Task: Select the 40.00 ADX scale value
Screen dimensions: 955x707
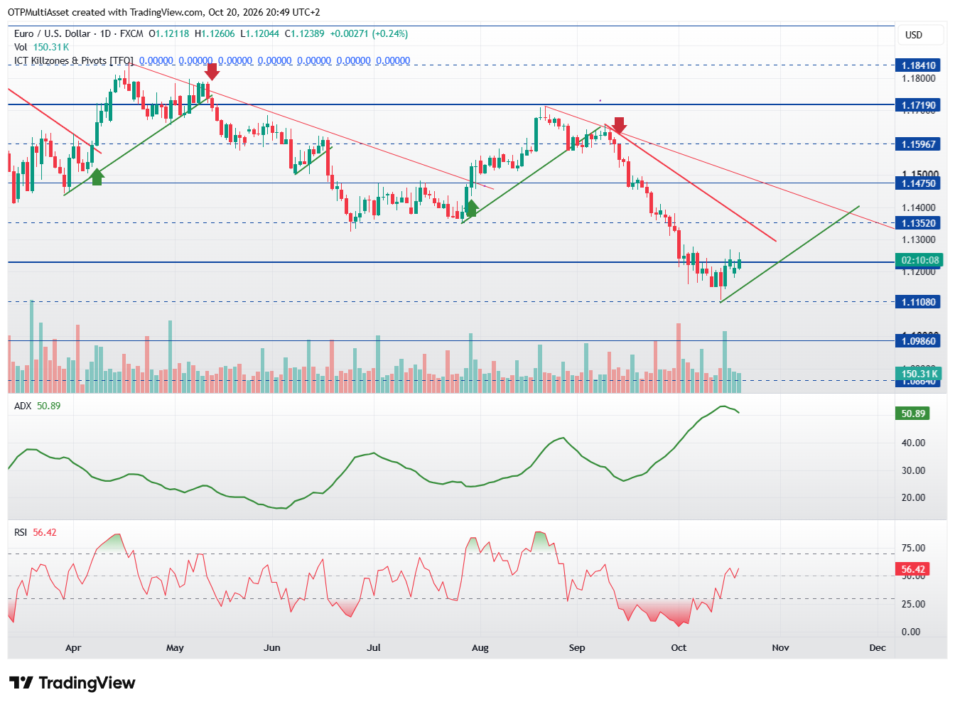Action: (x=913, y=443)
